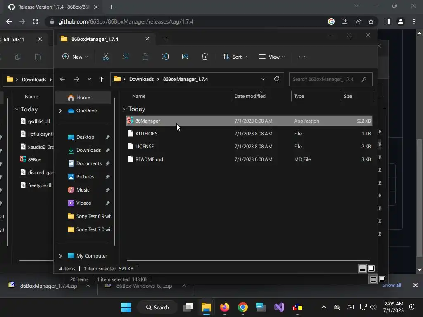Select the AUTHORS file
The height and width of the screenshot is (317, 423).
[249, 134]
